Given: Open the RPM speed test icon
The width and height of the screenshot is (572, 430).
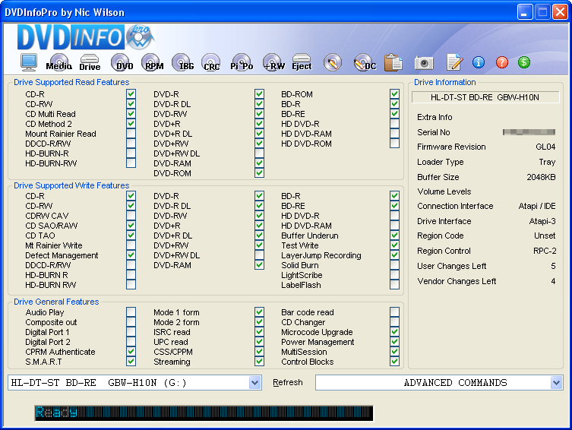Looking at the screenshot, I should pos(153,63).
